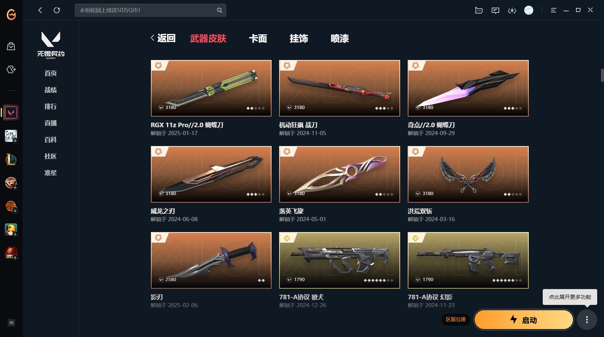Select 战绩 in the left menu
Image resolution: width=604 pixels, height=337 pixels.
(x=51, y=90)
